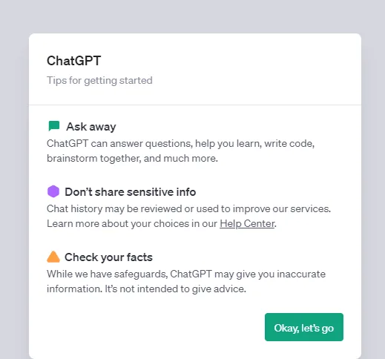
Task: Click the "brainstorm together, and much more" line
Action: (x=132, y=158)
